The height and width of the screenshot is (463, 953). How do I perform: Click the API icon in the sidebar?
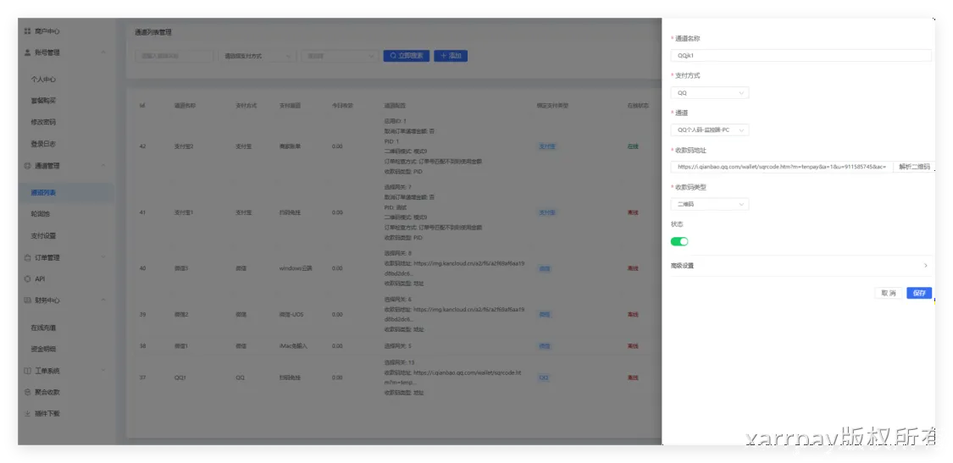coord(27,278)
